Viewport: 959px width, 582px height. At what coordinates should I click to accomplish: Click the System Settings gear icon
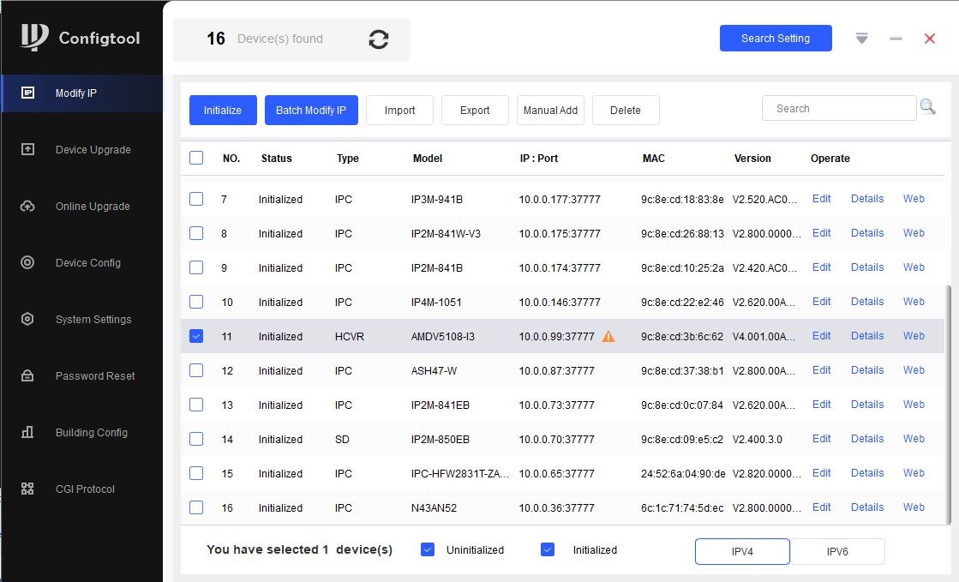(27, 319)
